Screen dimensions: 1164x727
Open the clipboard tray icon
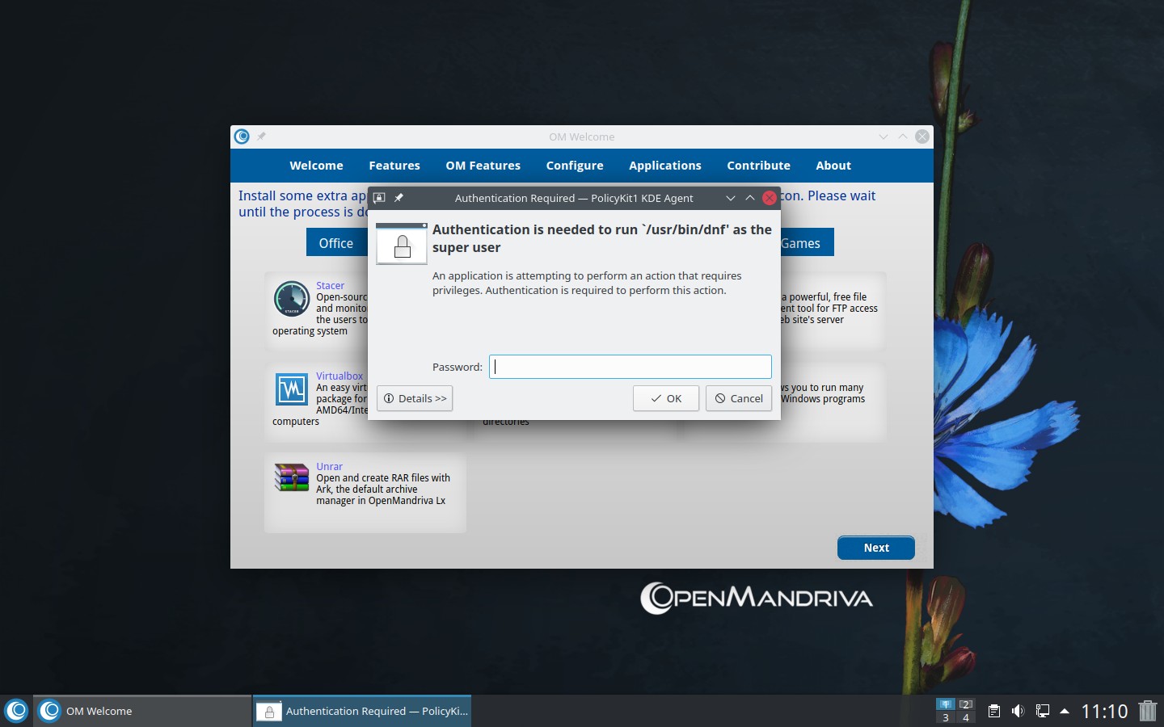994,711
